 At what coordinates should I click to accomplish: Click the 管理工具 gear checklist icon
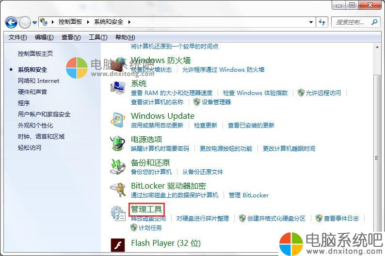118,213
